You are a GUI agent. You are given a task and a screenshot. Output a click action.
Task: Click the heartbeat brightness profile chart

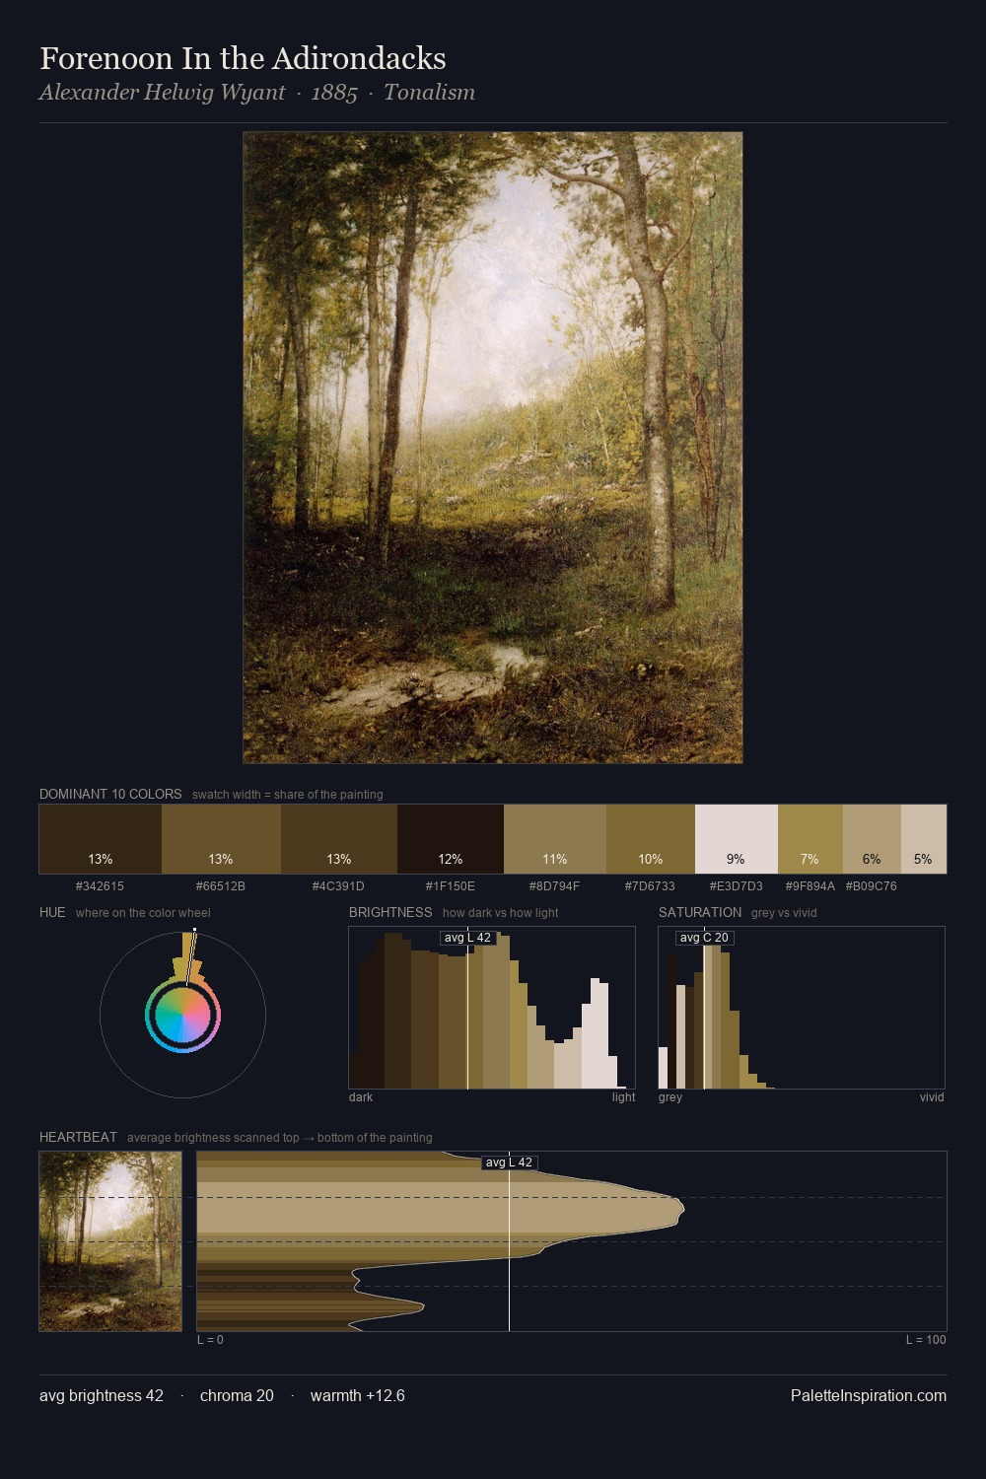click(572, 1241)
